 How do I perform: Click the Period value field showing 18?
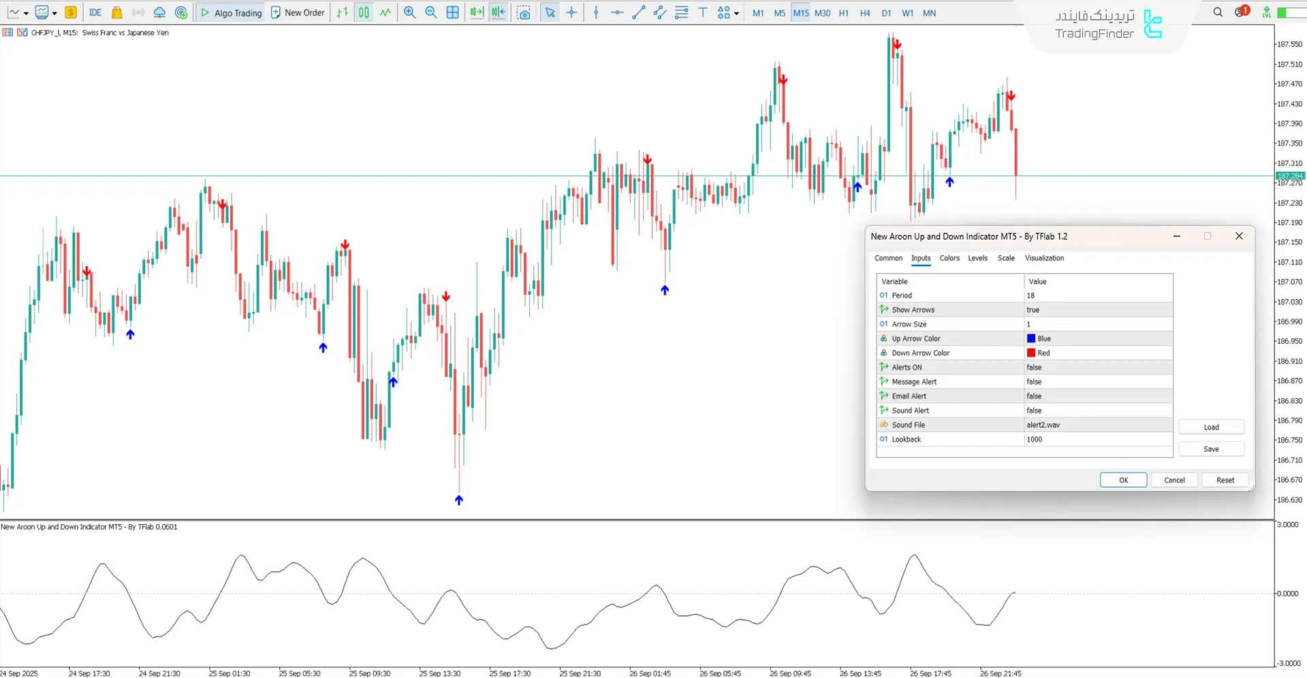tap(1098, 295)
